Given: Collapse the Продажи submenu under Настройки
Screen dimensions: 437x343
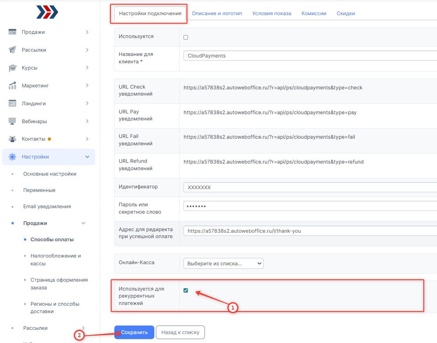Looking at the screenshot, I should point(83,223).
